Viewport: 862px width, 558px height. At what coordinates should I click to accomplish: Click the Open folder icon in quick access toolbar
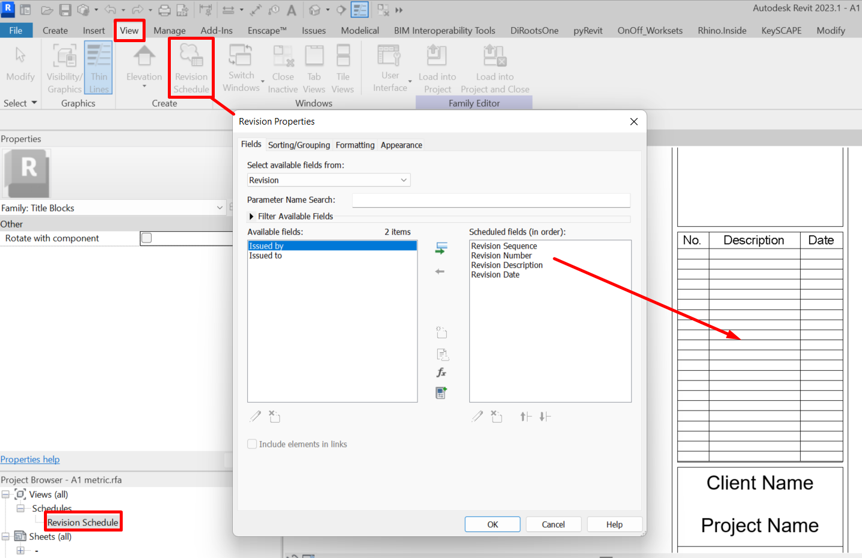47,10
